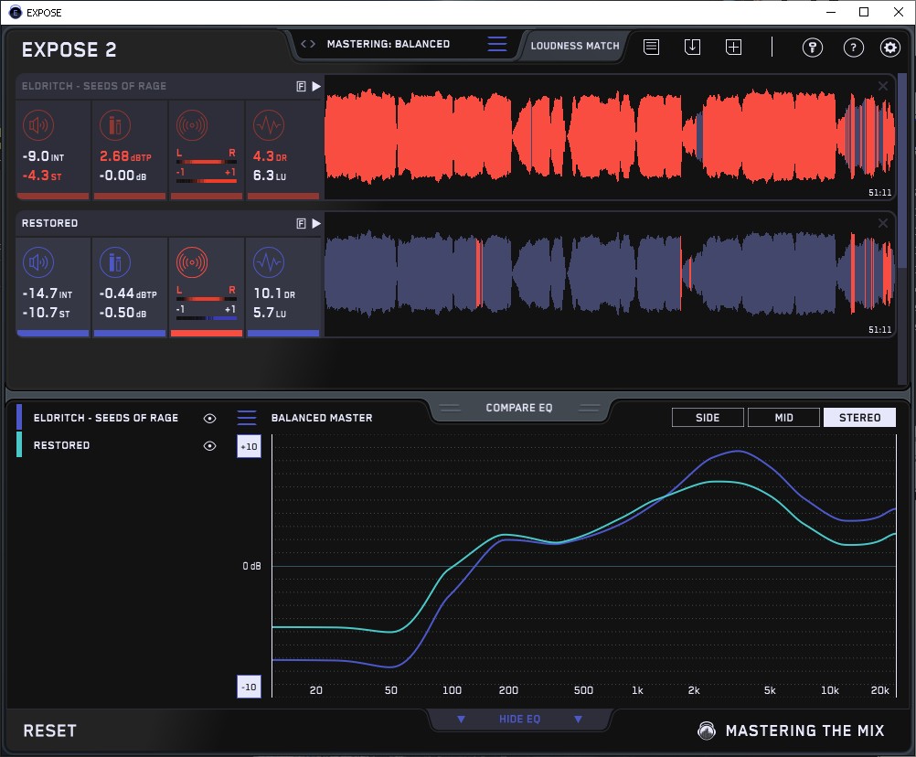Screen dimensions: 916x757
Task: Switch EQ view to Side
Action: click(x=708, y=418)
